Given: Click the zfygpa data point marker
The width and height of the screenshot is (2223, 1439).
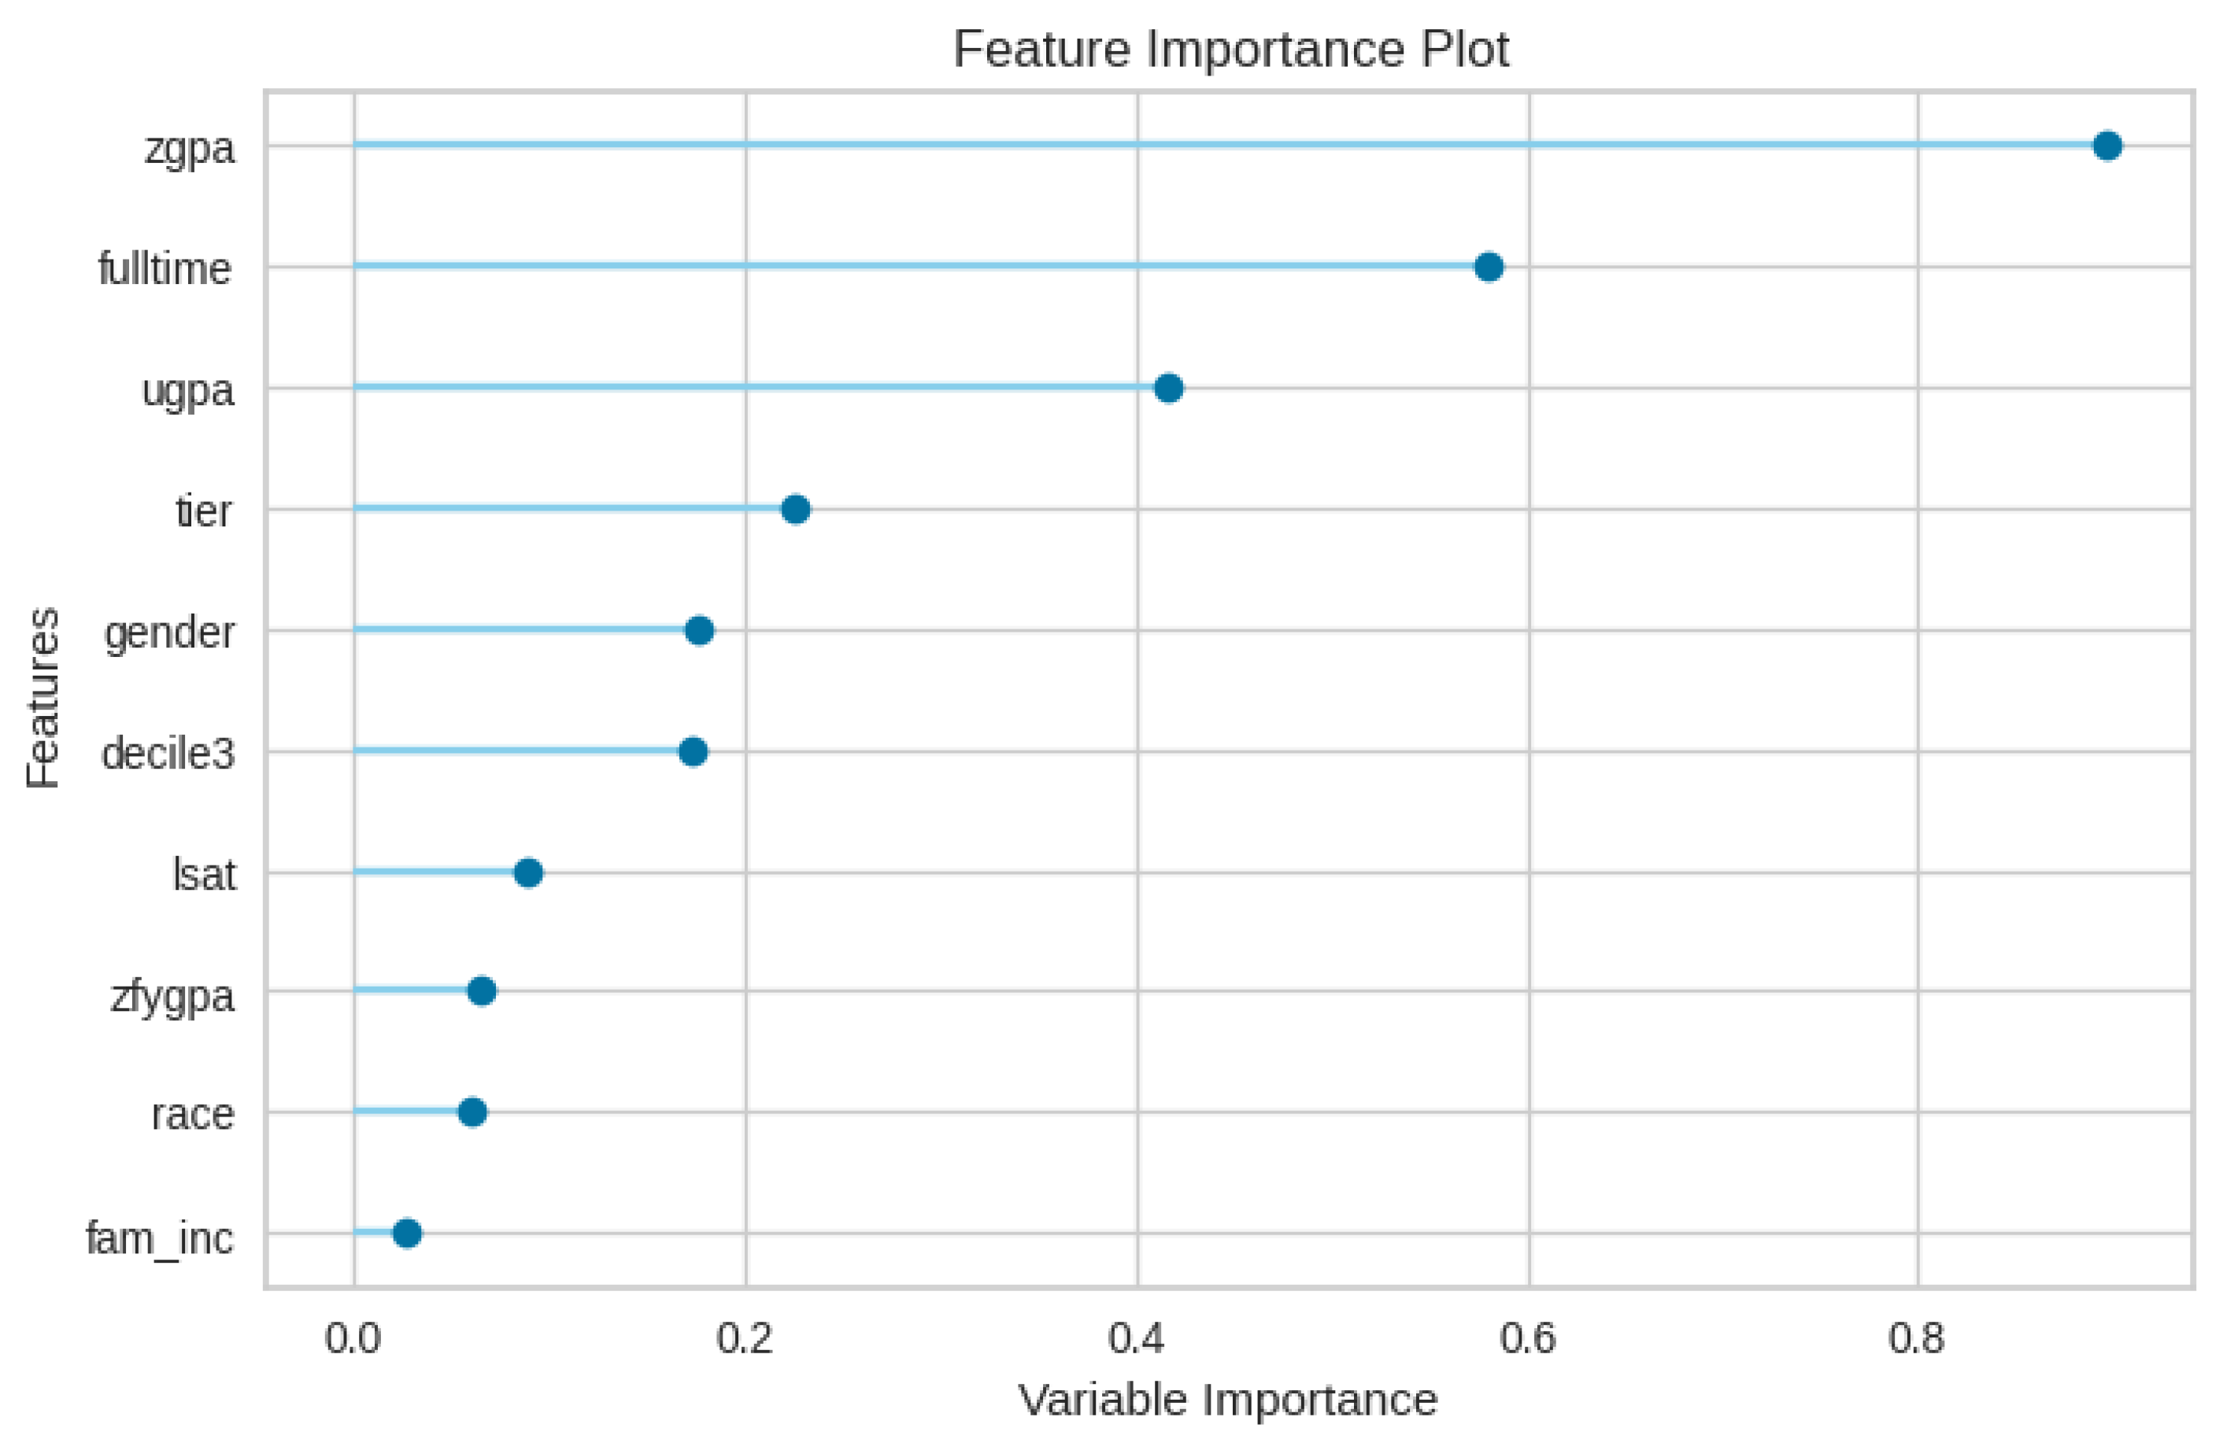Looking at the screenshot, I should click(x=481, y=991).
